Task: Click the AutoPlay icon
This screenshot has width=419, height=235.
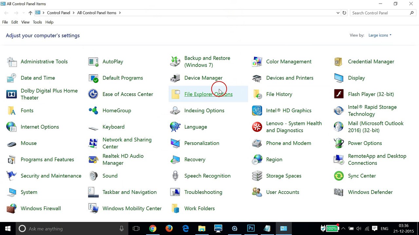Action: (x=93, y=62)
